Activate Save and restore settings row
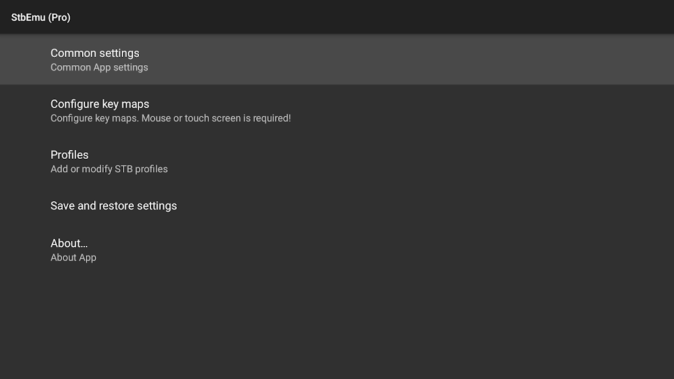 tap(113, 206)
